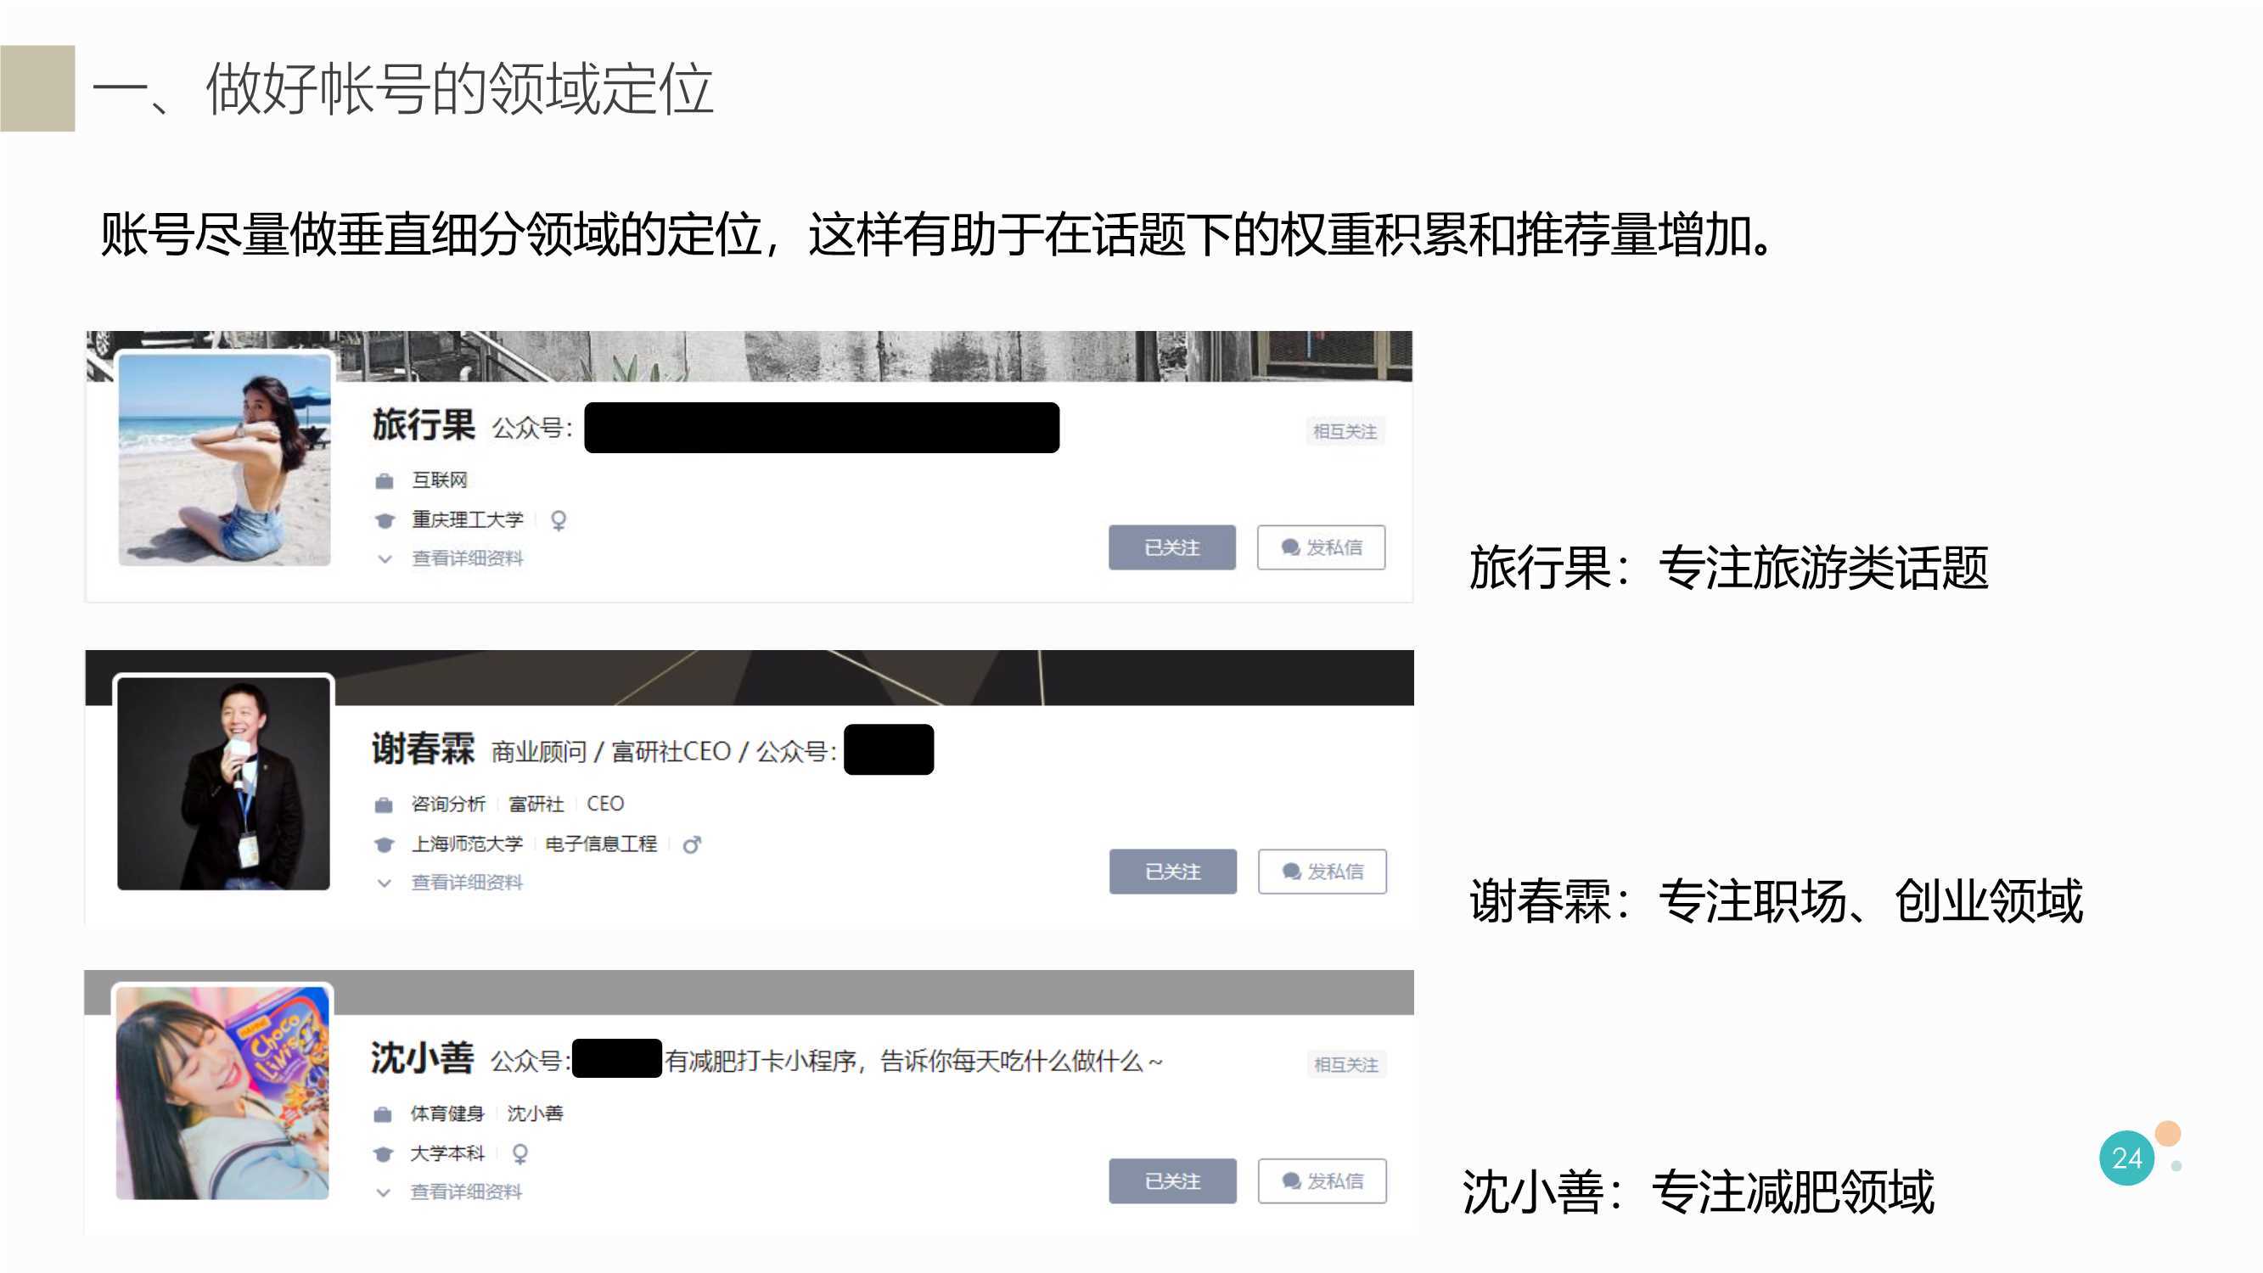
Task: Toggle the 已关注 follow button for 谢春霖
Action: pos(1173,872)
